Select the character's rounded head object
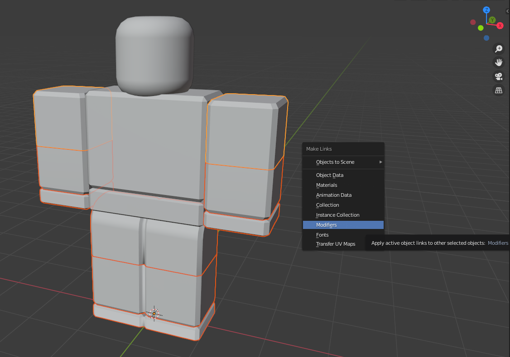Viewport: 510px width, 357px height. pyautogui.click(x=154, y=55)
